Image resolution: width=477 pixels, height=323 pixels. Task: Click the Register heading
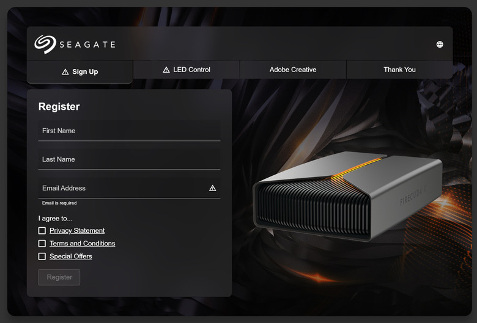(59, 107)
